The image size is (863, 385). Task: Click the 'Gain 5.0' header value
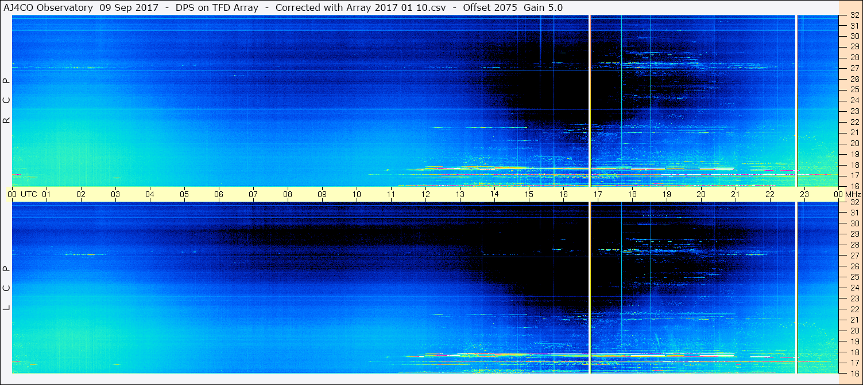click(543, 8)
